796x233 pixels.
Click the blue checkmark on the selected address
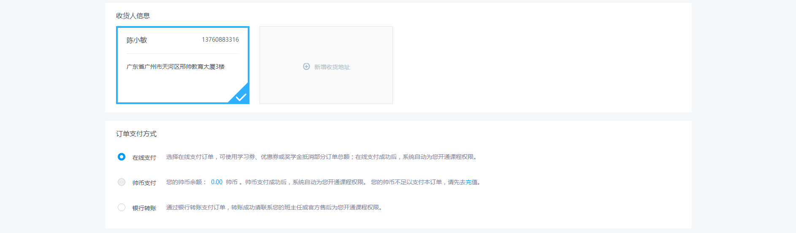coord(241,97)
